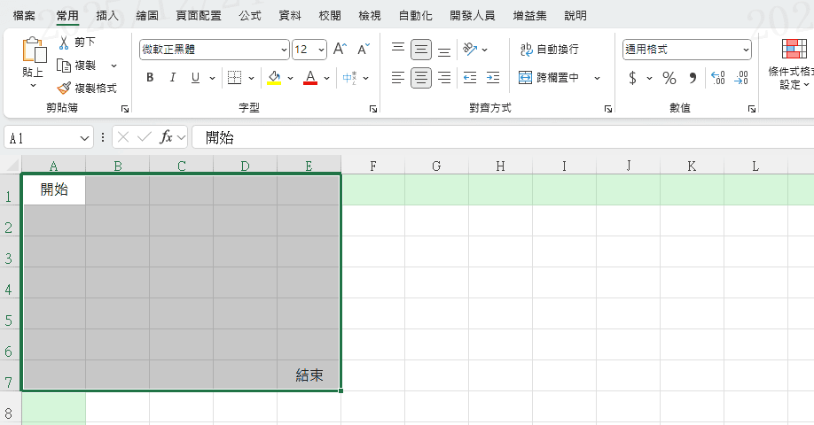Image resolution: width=814 pixels, height=425 pixels.
Task: Click the Increase Decimal icon
Action: [x=718, y=79]
